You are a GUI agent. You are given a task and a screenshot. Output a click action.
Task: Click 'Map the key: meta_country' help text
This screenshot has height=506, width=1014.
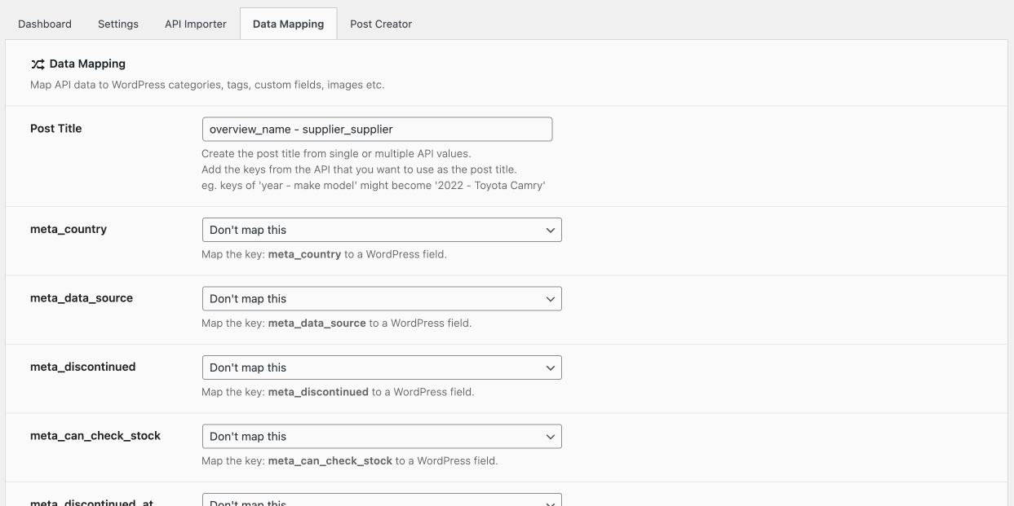[x=324, y=254]
